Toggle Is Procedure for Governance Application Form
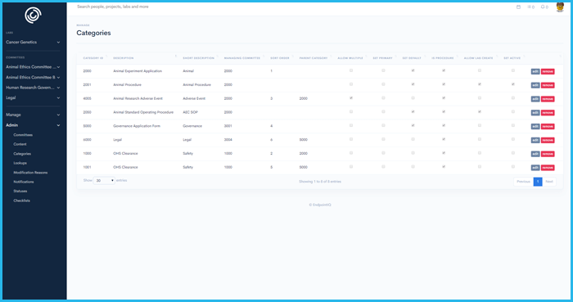 (444, 125)
